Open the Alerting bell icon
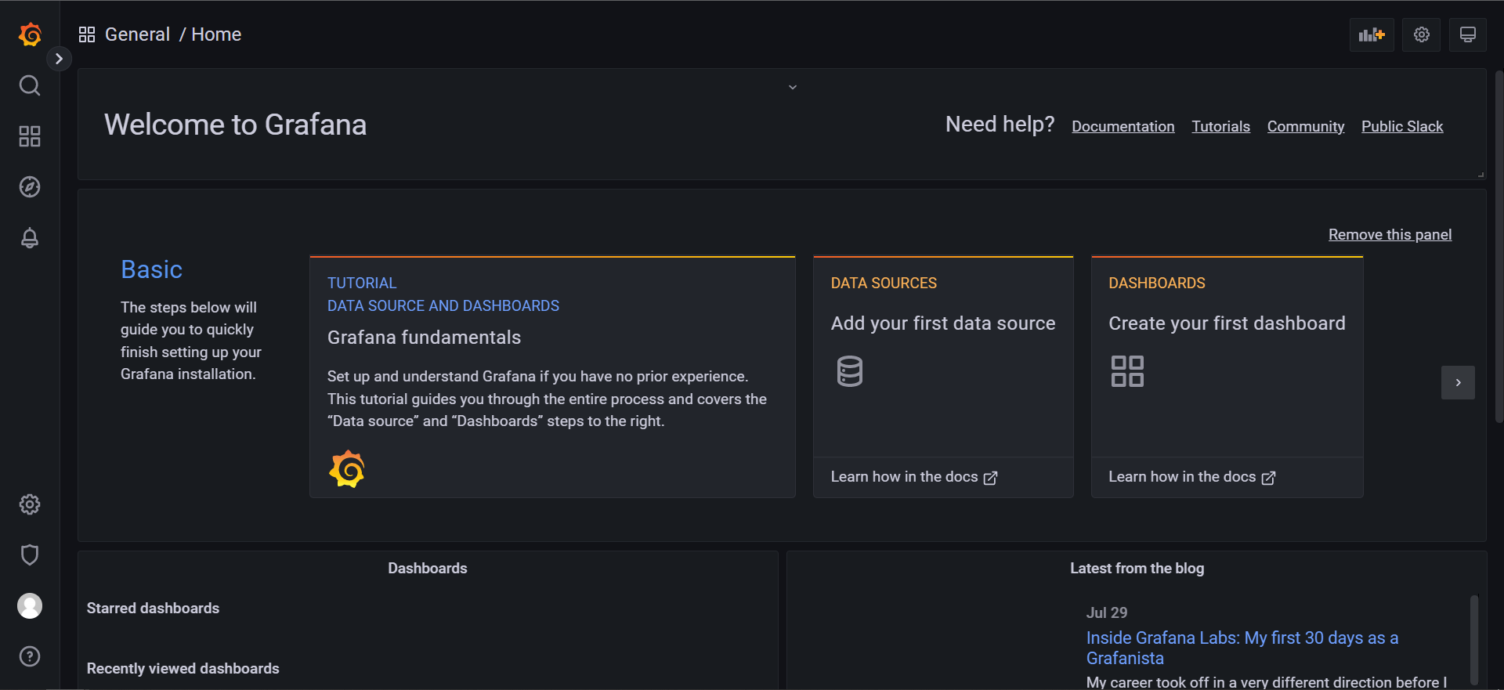This screenshot has width=1504, height=690. point(30,238)
